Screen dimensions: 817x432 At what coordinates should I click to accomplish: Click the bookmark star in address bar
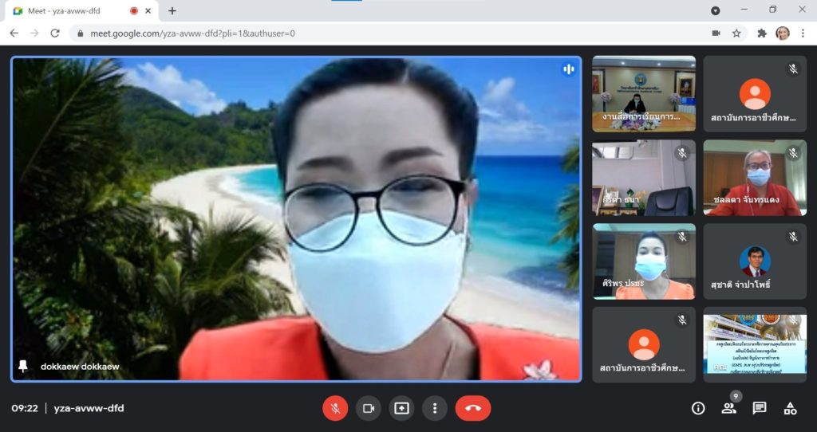tap(736, 33)
